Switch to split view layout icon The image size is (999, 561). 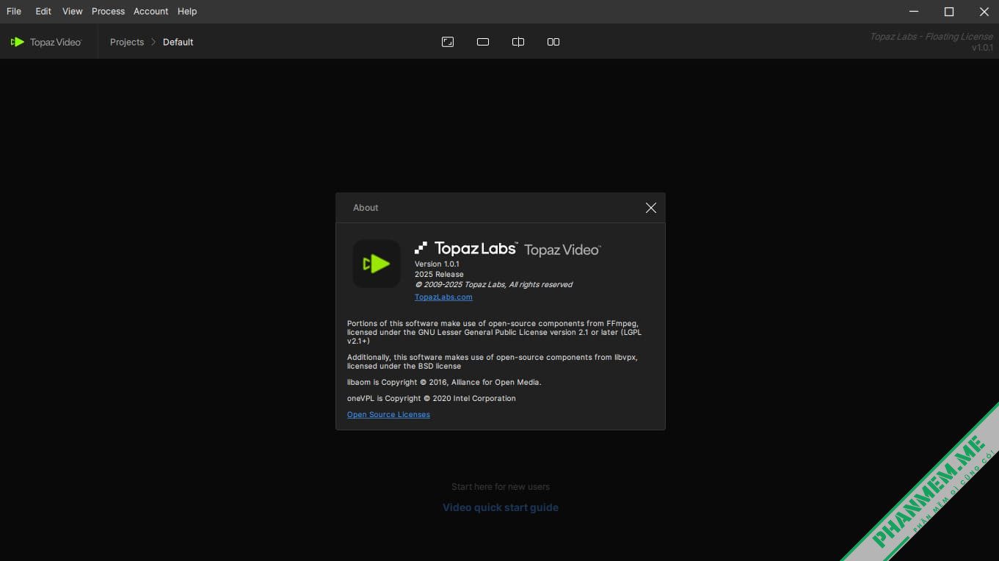click(518, 42)
